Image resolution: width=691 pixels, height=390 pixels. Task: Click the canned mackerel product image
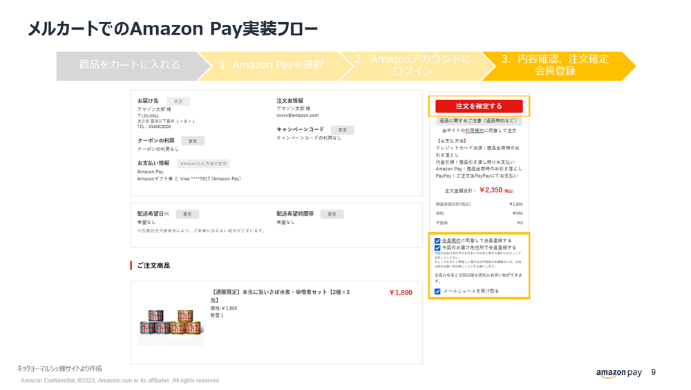coord(171,322)
